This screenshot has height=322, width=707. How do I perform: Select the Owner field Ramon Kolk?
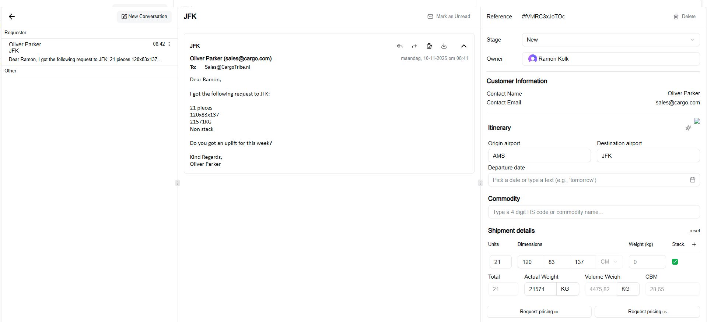(x=610, y=59)
